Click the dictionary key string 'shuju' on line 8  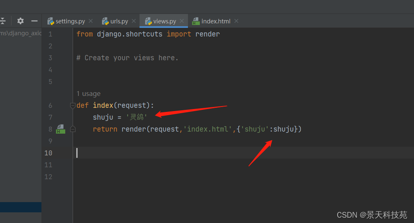tap(254, 129)
